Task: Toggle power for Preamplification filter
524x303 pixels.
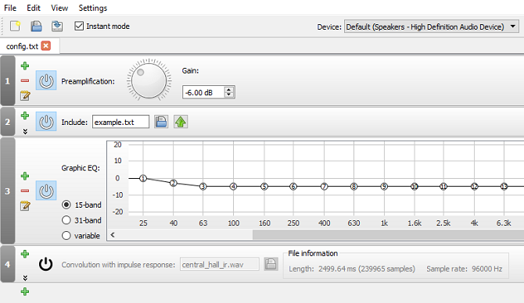Action: [46, 80]
